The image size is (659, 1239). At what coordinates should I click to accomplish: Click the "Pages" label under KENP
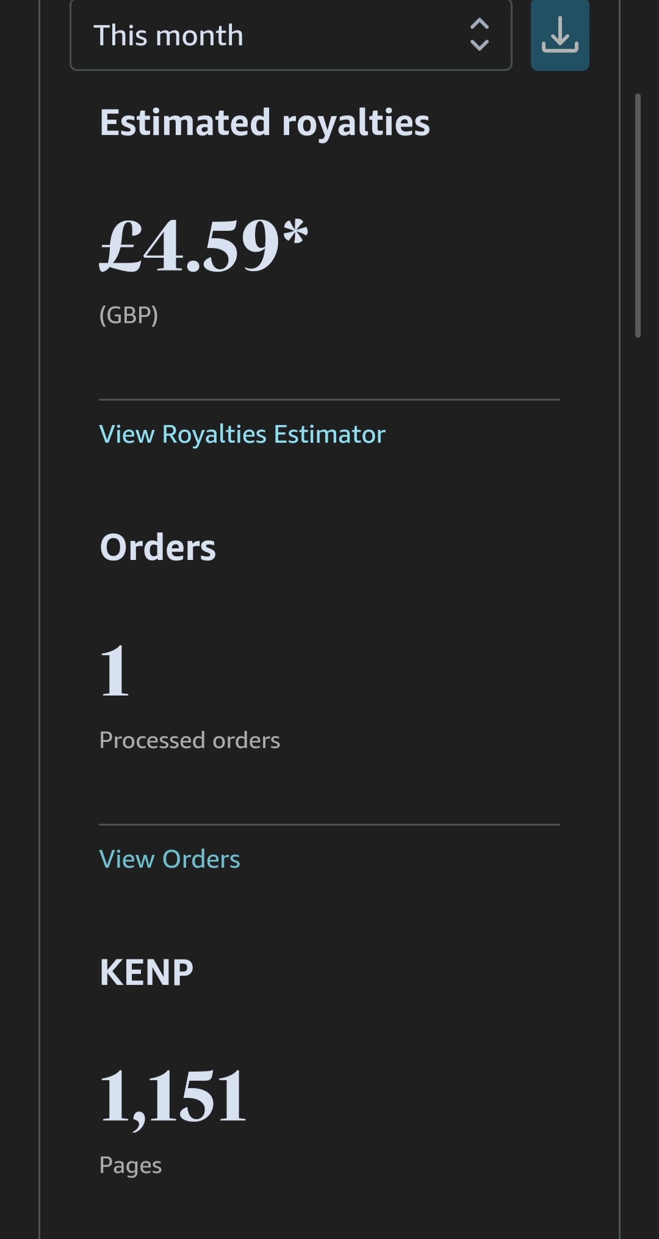coord(131,1165)
